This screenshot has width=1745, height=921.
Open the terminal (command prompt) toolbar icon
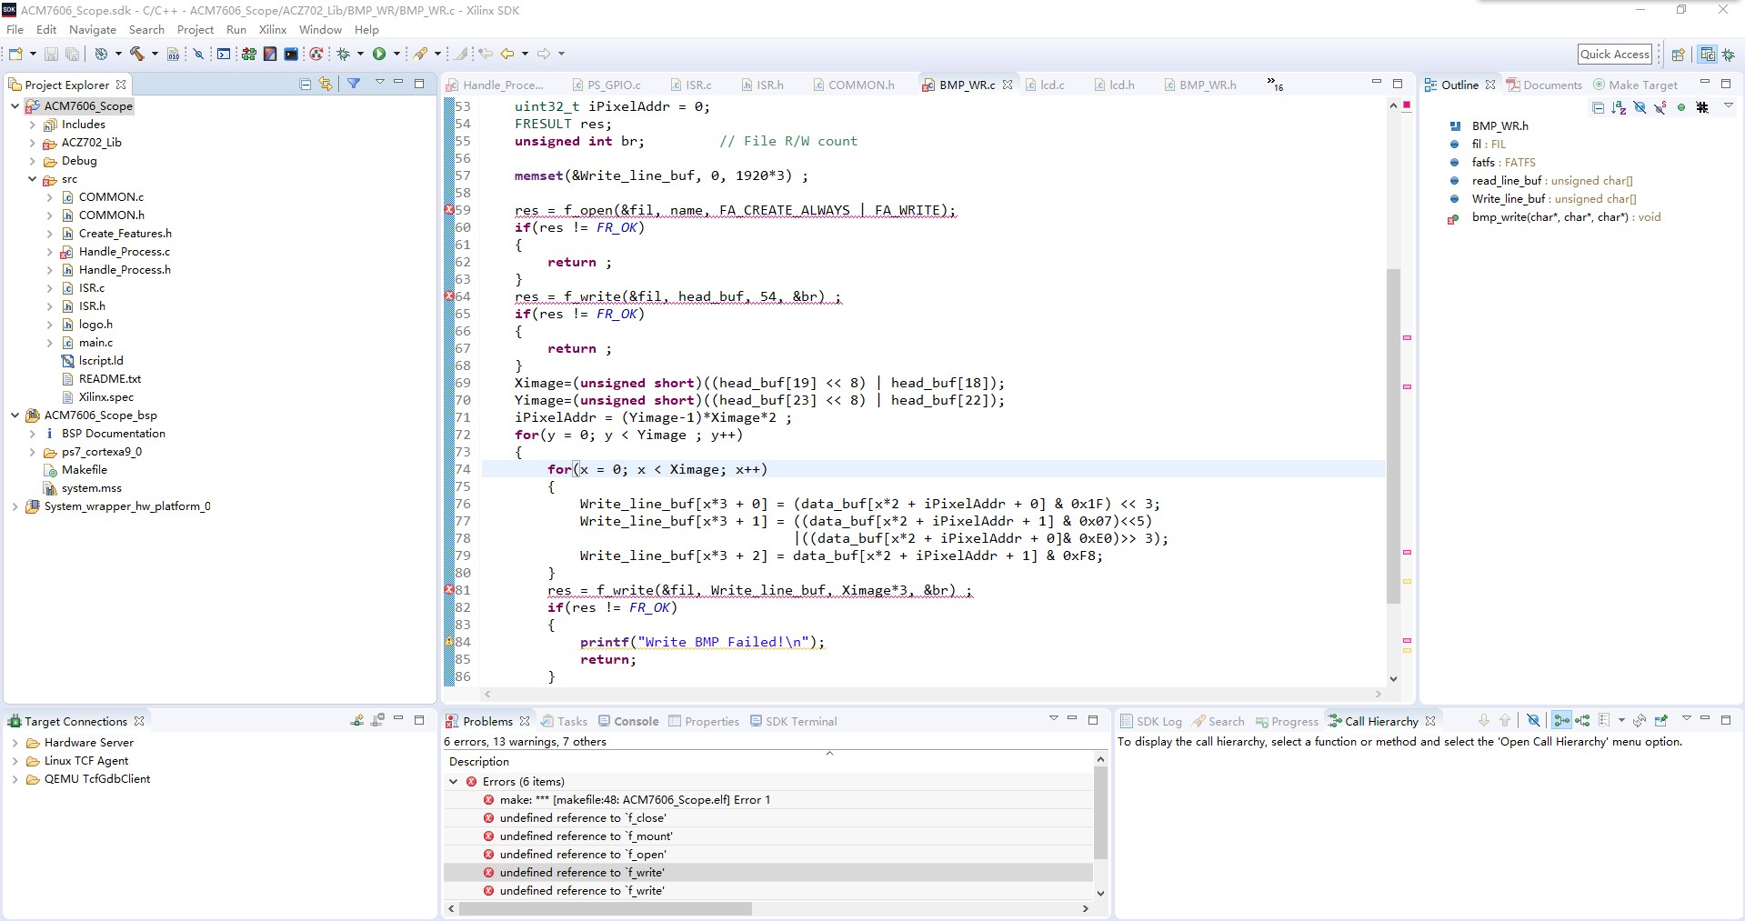[x=224, y=55]
